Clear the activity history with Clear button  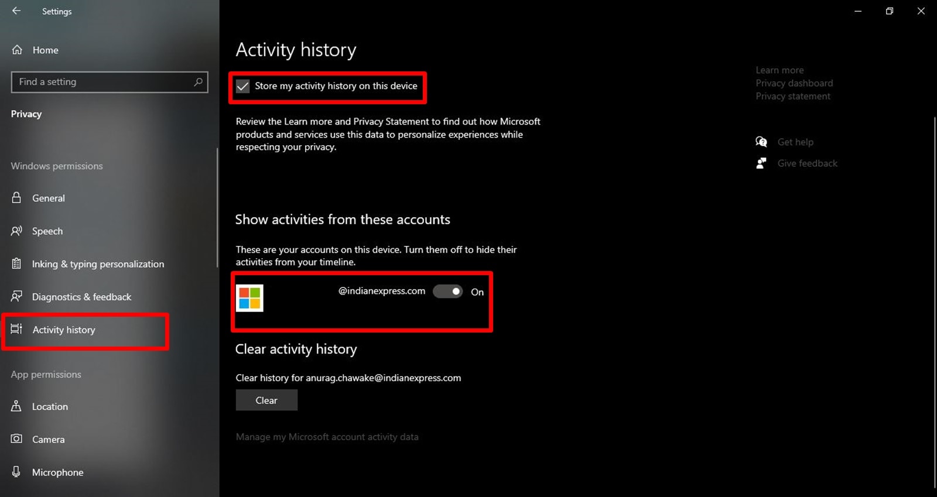[266, 400]
